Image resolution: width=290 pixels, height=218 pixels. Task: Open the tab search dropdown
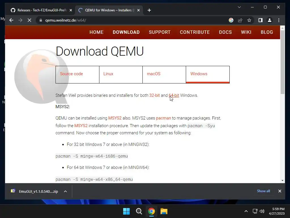(x=239, y=7)
